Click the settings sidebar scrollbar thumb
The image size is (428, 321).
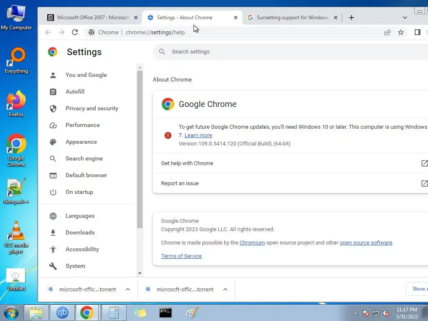[x=140, y=150]
